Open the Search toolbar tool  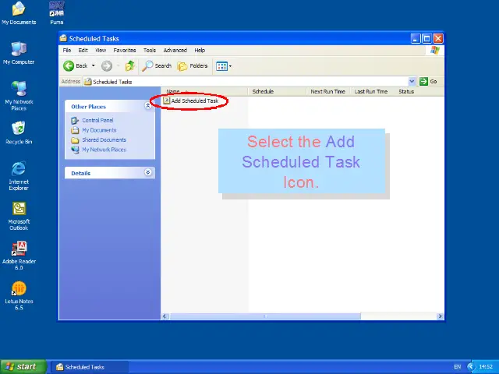(157, 66)
